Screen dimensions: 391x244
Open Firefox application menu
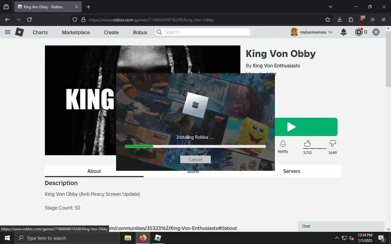coord(384,20)
